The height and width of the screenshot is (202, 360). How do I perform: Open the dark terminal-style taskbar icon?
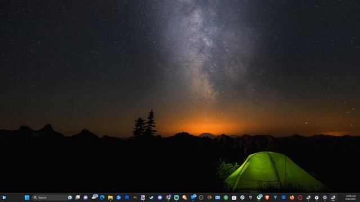(250, 198)
